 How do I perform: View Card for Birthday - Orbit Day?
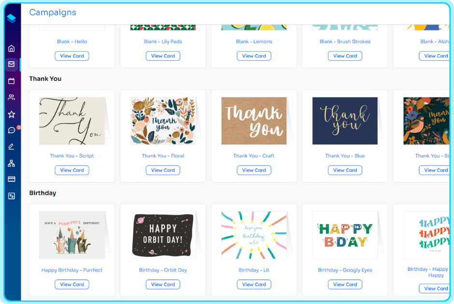[163, 284]
